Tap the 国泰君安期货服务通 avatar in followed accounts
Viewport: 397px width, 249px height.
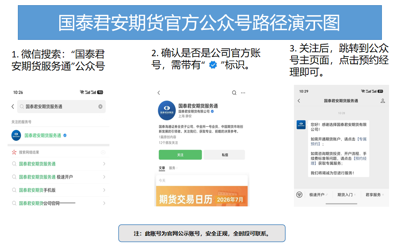pos(16,135)
